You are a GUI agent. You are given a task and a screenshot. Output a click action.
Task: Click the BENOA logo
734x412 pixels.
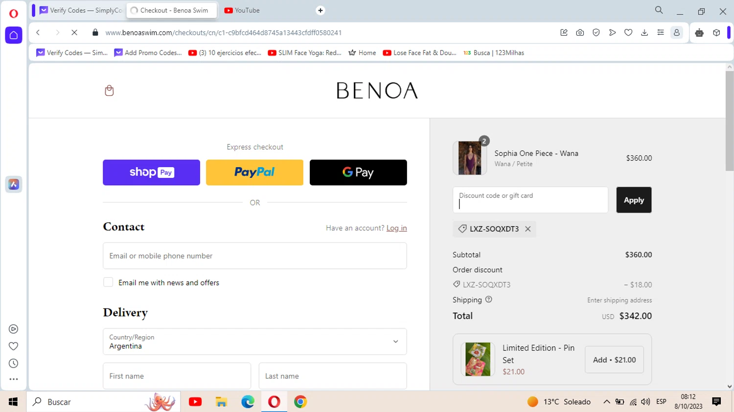click(x=377, y=90)
